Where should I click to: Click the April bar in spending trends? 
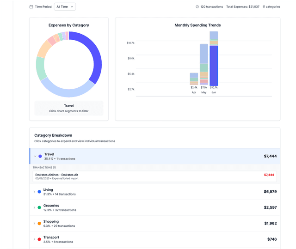(194, 79)
